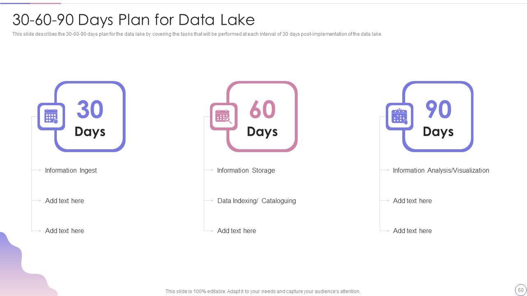Viewport: 527px width, 296px height.
Task: Select the "Information Storage" text
Action: pyautogui.click(x=246, y=170)
